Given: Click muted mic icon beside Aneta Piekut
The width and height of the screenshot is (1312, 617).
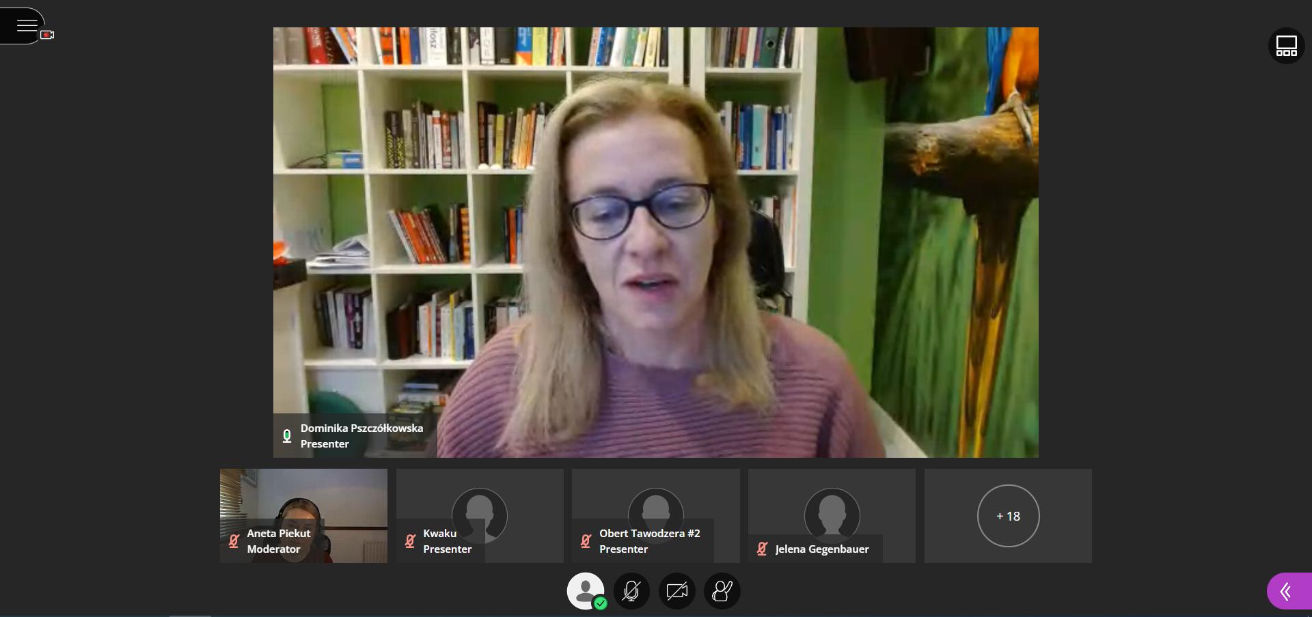Looking at the screenshot, I should [x=234, y=541].
